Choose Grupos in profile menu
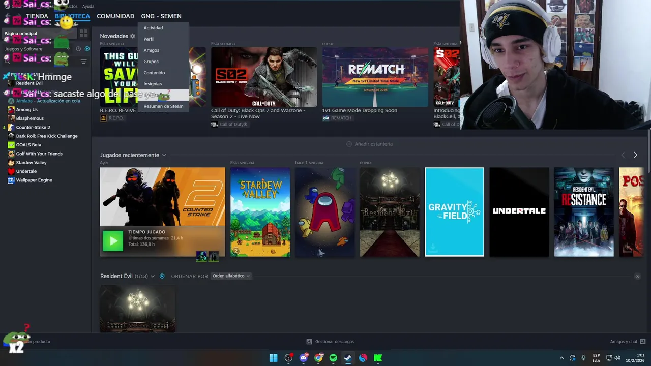This screenshot has width=651, height=366. click(x=163, y=62)
